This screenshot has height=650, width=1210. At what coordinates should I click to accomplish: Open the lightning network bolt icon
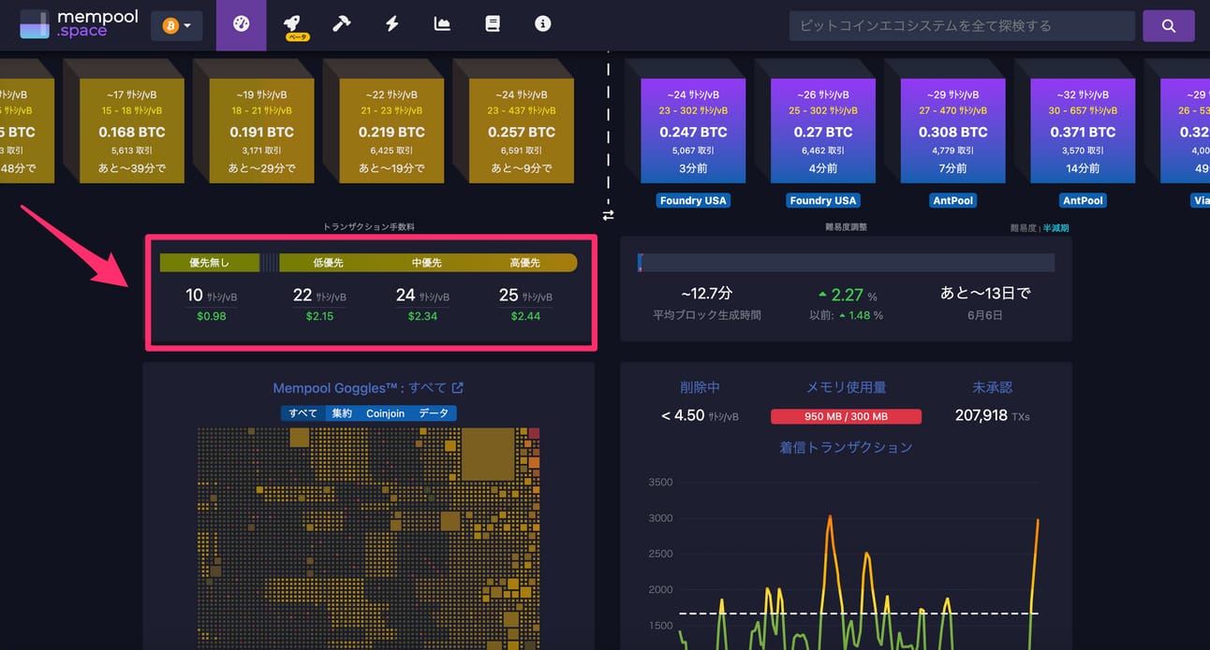(392, 24)
